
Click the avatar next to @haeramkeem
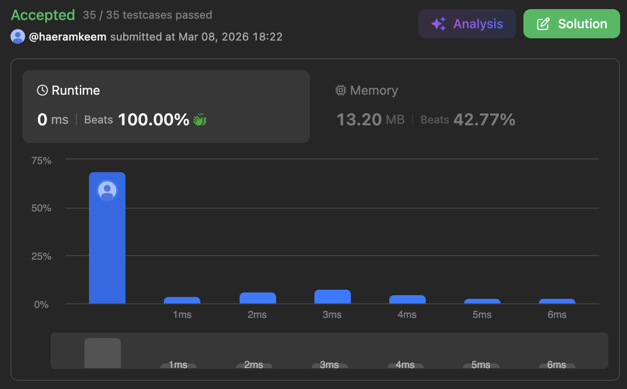click(x=18, y=36)
